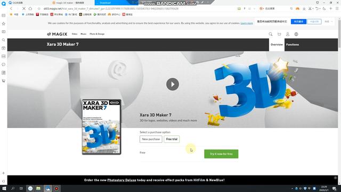Screen dimensions: 341x192
Task: Open the MAGIX shopping cart icon
Action: (279, 34)
